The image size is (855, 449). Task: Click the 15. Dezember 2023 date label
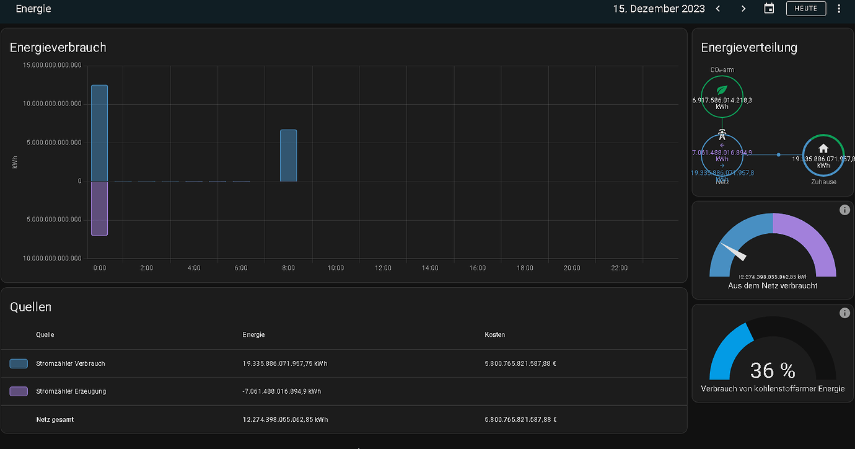[x=659, y=9]
